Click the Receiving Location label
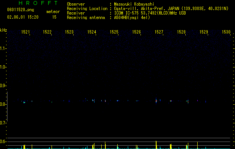 pos(87,9)
